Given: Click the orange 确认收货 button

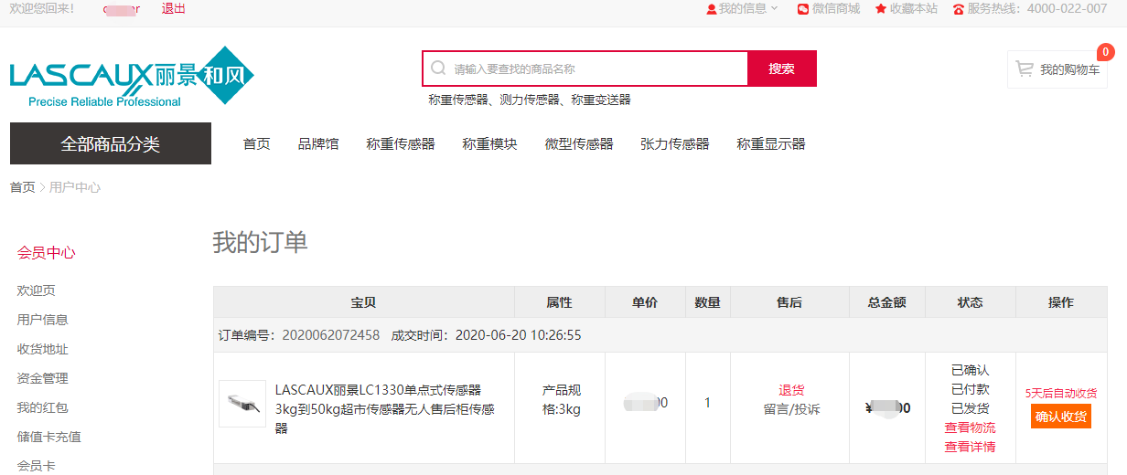Looking at the screenshot, I should pos(1061,417).
